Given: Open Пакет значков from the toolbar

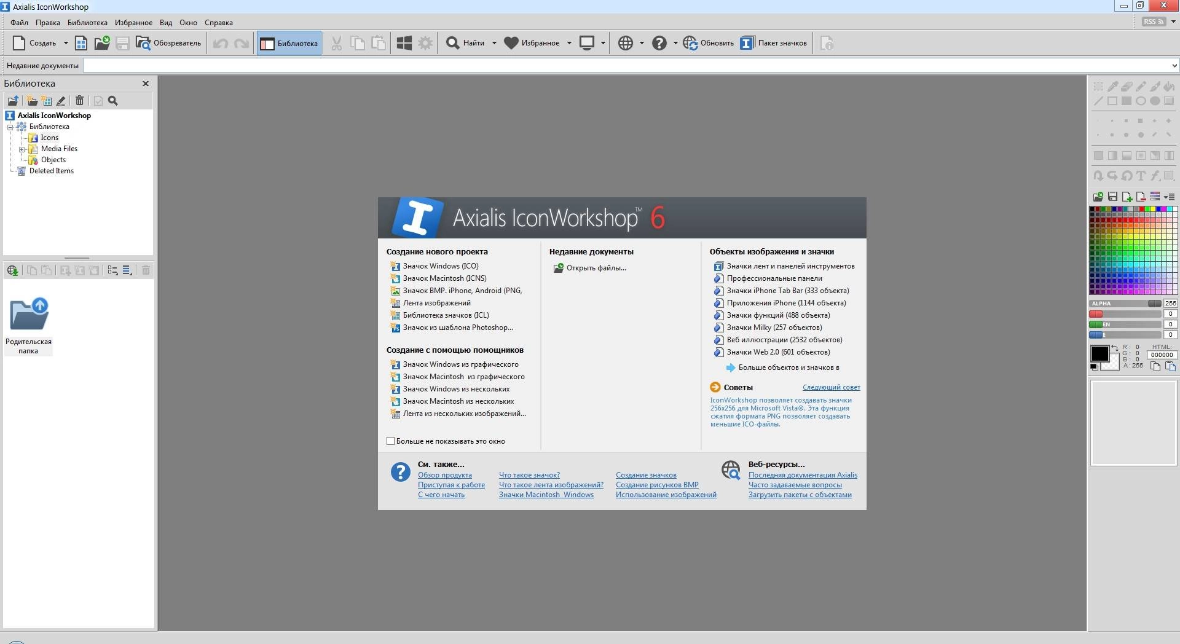Looking at the screenshot, I should pyautogui.click(x=773, y=43).
